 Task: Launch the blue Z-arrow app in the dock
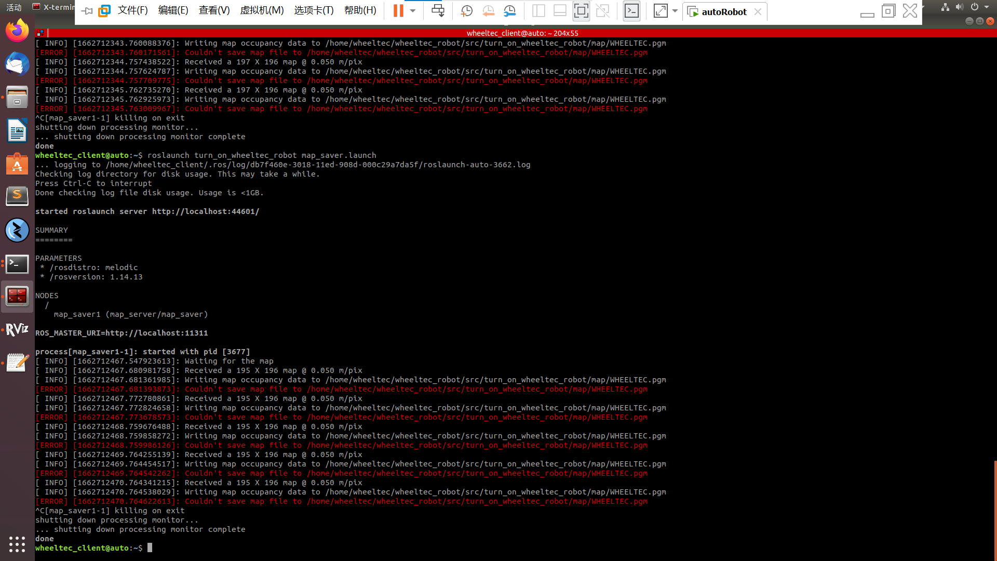click(x=17, y=230)
